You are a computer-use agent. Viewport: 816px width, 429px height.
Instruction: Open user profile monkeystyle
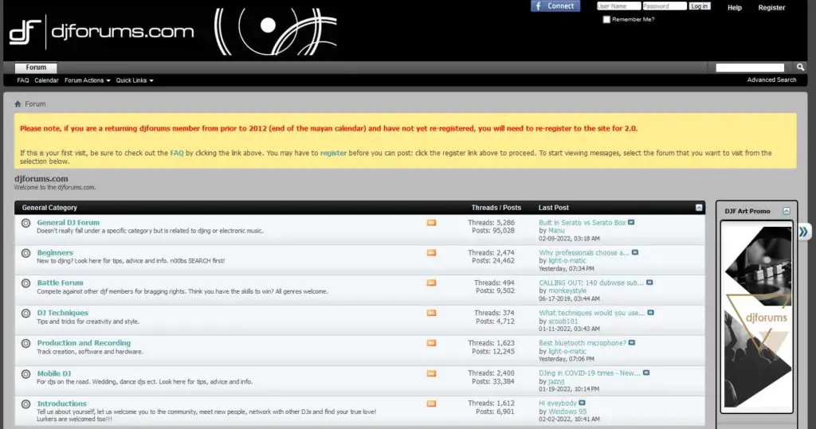point(567,291)
